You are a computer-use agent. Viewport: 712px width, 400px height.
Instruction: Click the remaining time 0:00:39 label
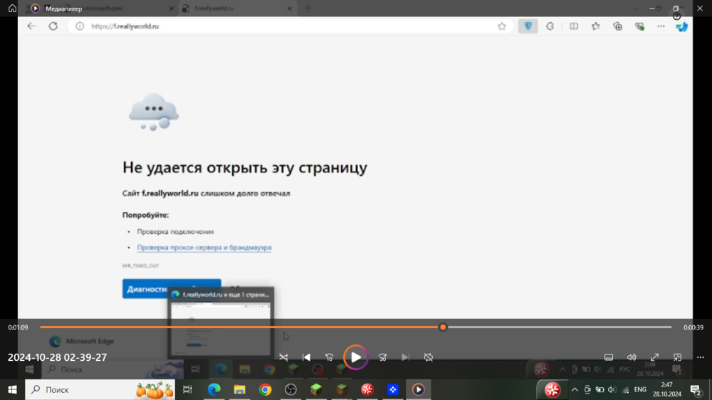[x=693, y=327]
